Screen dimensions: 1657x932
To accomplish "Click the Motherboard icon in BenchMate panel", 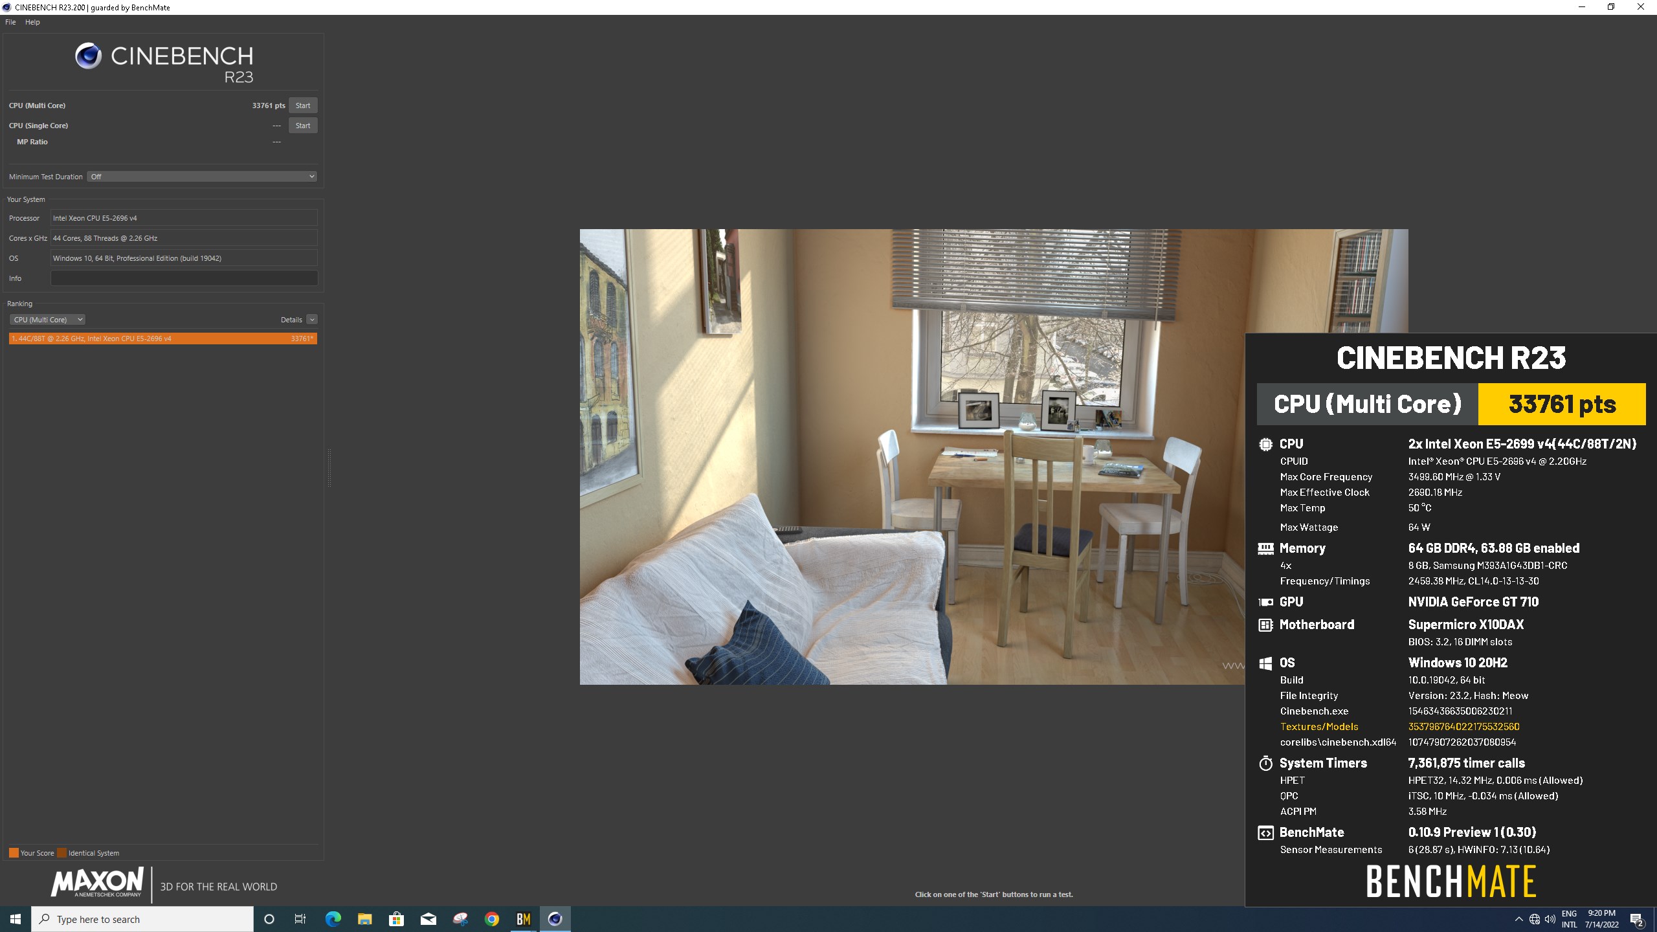I will coord(1265,625).
